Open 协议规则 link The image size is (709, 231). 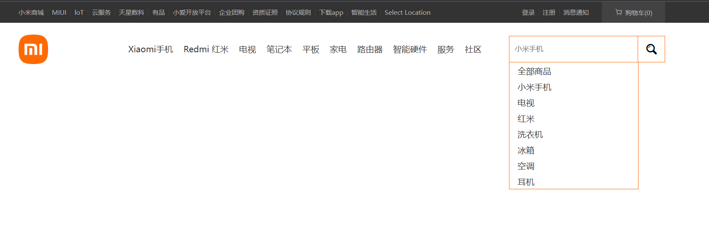298,13
